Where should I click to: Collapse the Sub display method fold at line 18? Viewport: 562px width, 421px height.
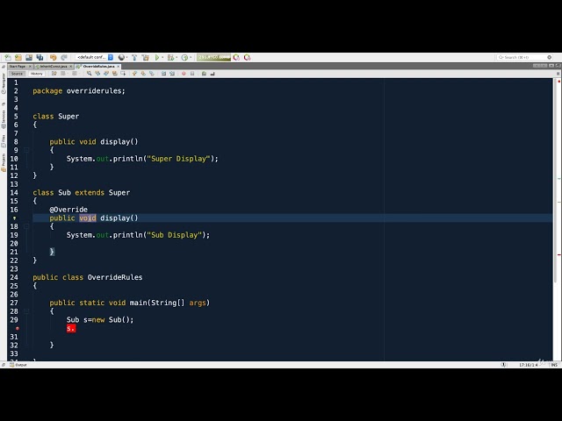click(26, 226)
